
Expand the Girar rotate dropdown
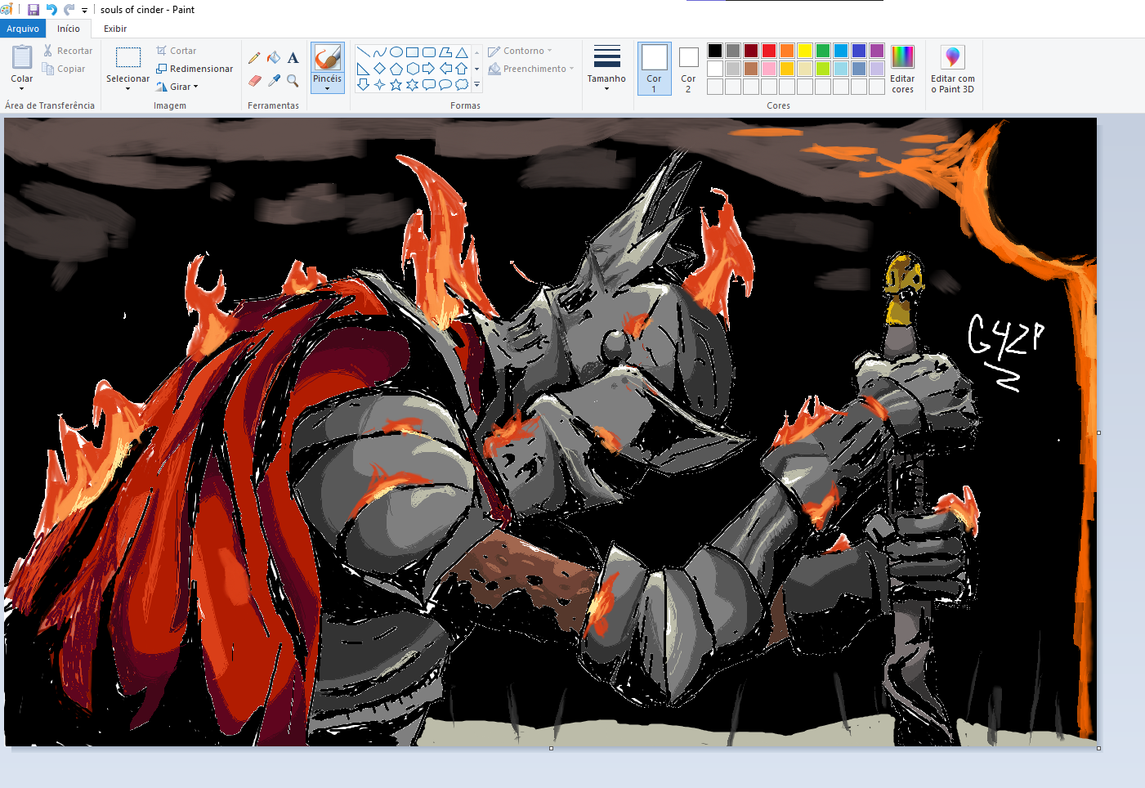[x=184, y=87]
